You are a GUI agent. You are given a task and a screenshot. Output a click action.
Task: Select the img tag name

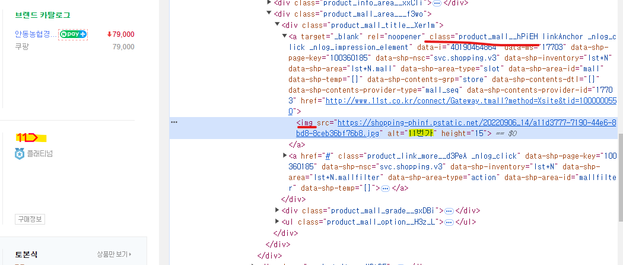tap(308, 122)
